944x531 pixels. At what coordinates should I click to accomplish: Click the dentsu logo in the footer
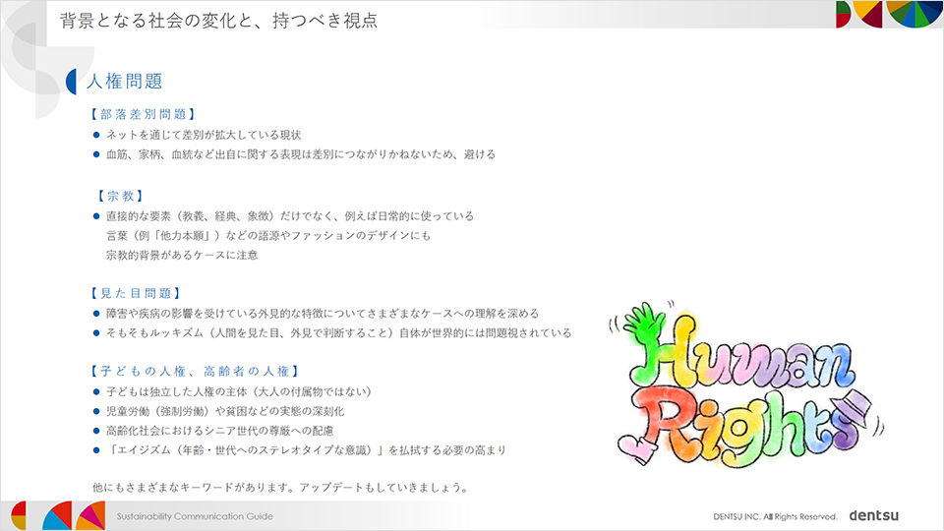pyautogui.click(x=873, y=515)
